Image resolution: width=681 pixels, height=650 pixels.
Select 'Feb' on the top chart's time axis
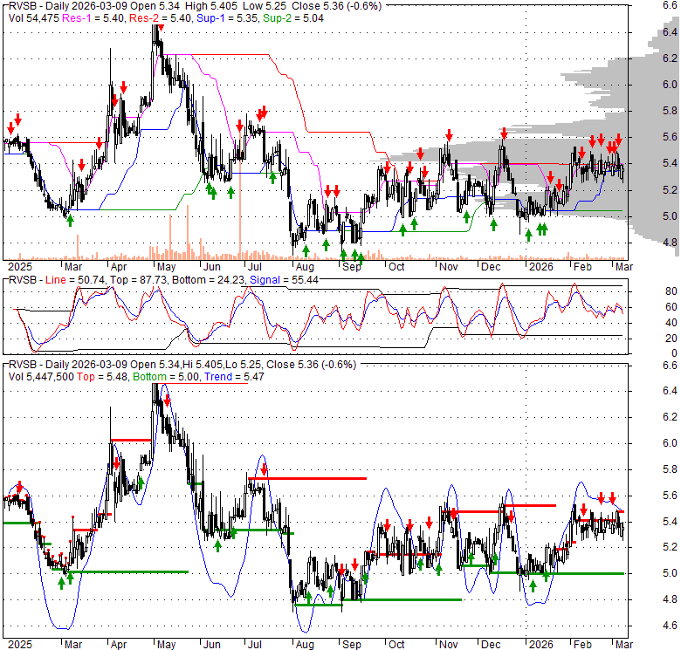pyautogui.click(x=582, y=266)
